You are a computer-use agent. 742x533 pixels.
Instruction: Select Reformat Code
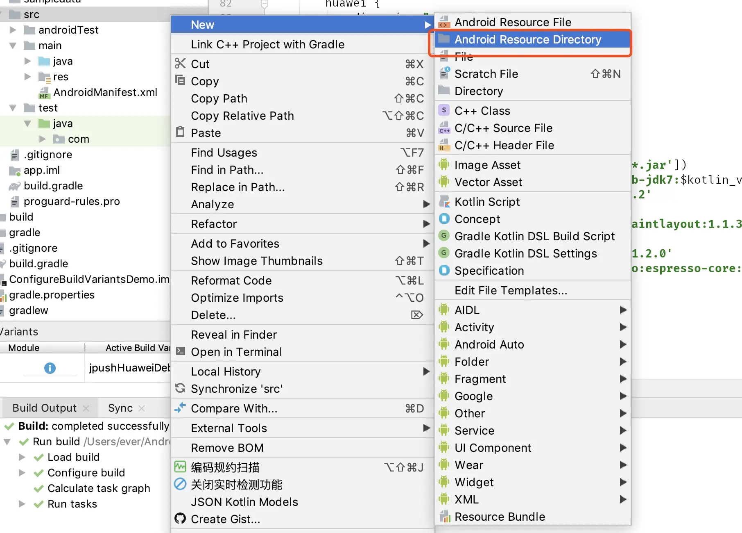pos(302,280)
